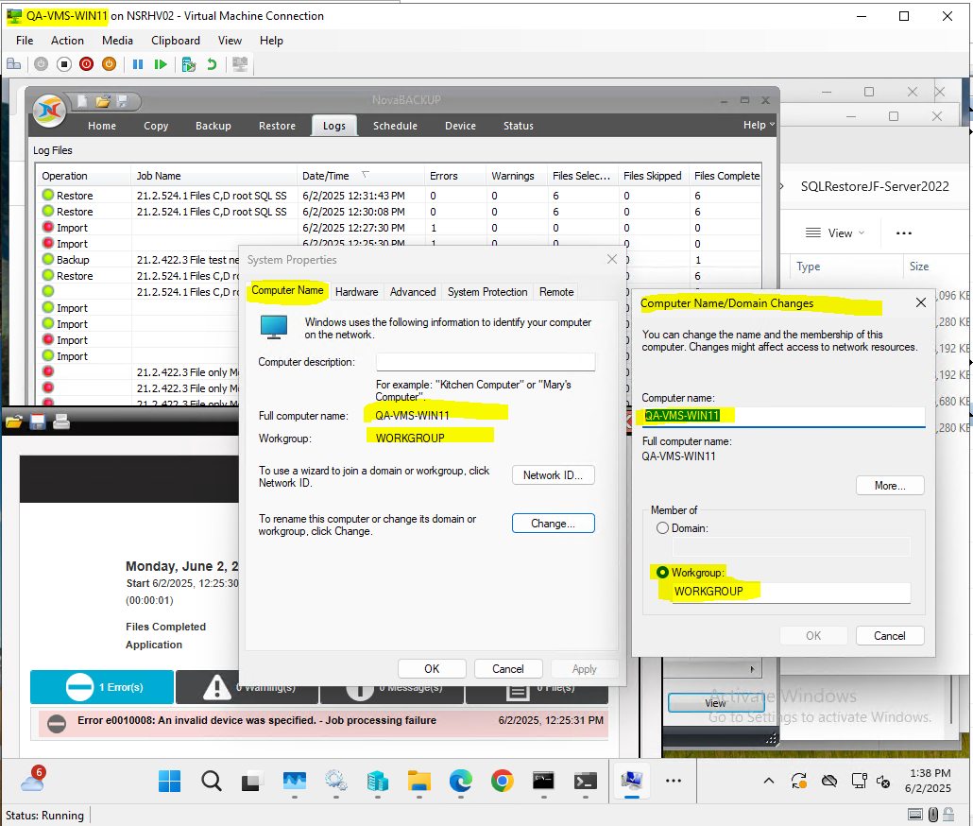Open the Windows Start menu

point(169,781)
